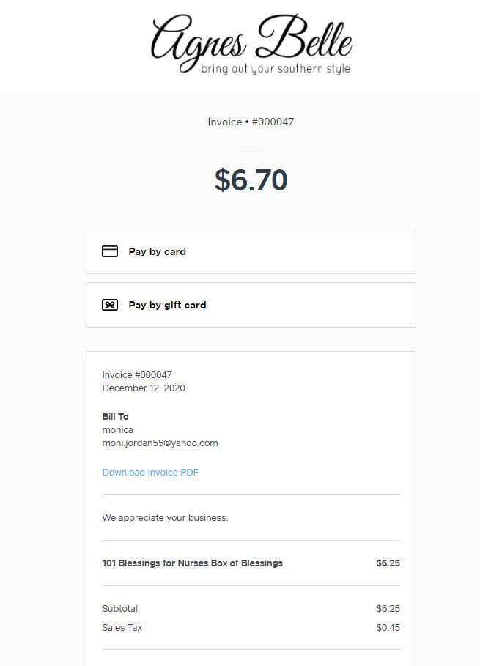Screen dimensions: 480x666
Task: Select the invoice number #000047 heading
Action: click(251, 122)
